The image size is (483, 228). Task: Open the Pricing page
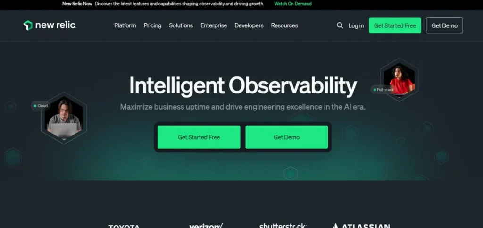tap(152, 25)
